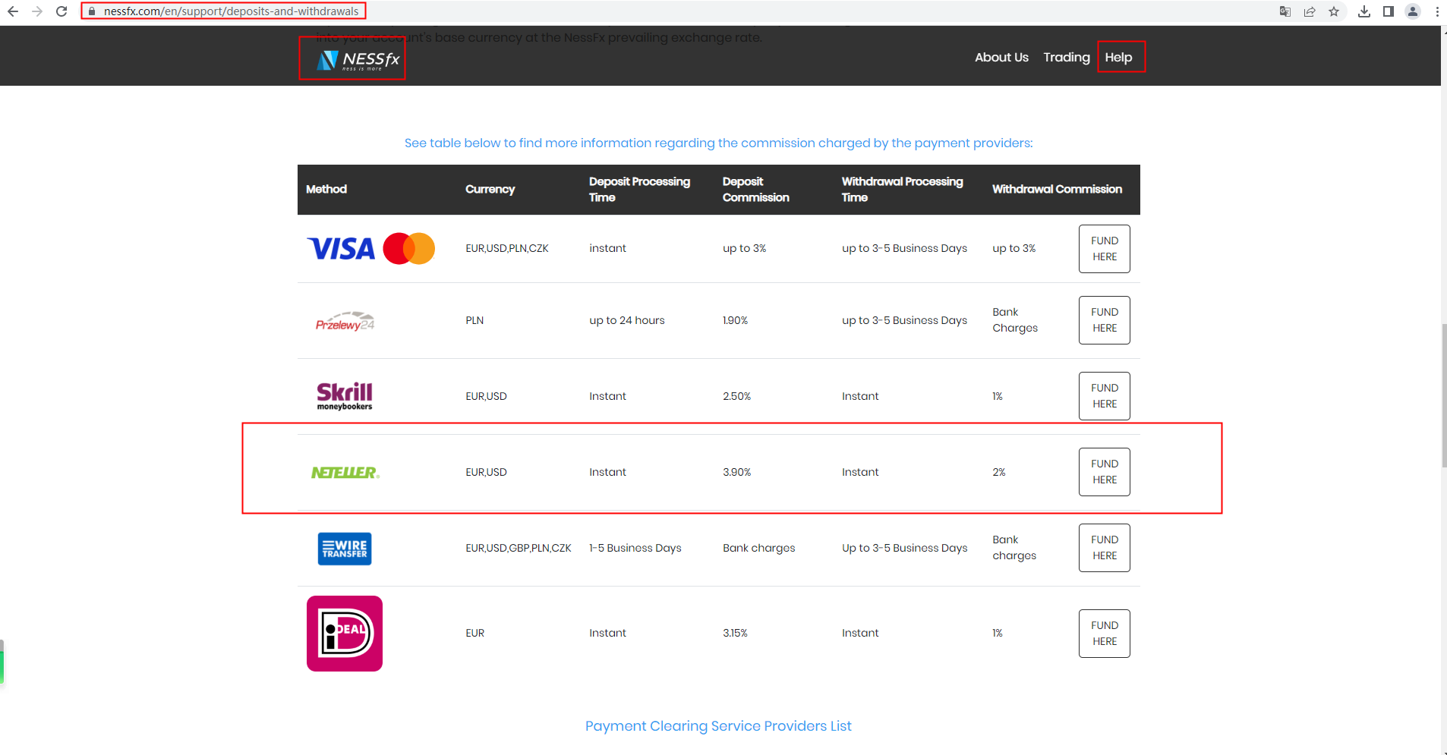Click the iDEAL logo
Image resolution: width=1447 pixels, height=755 pixels.
coord(345,634)
